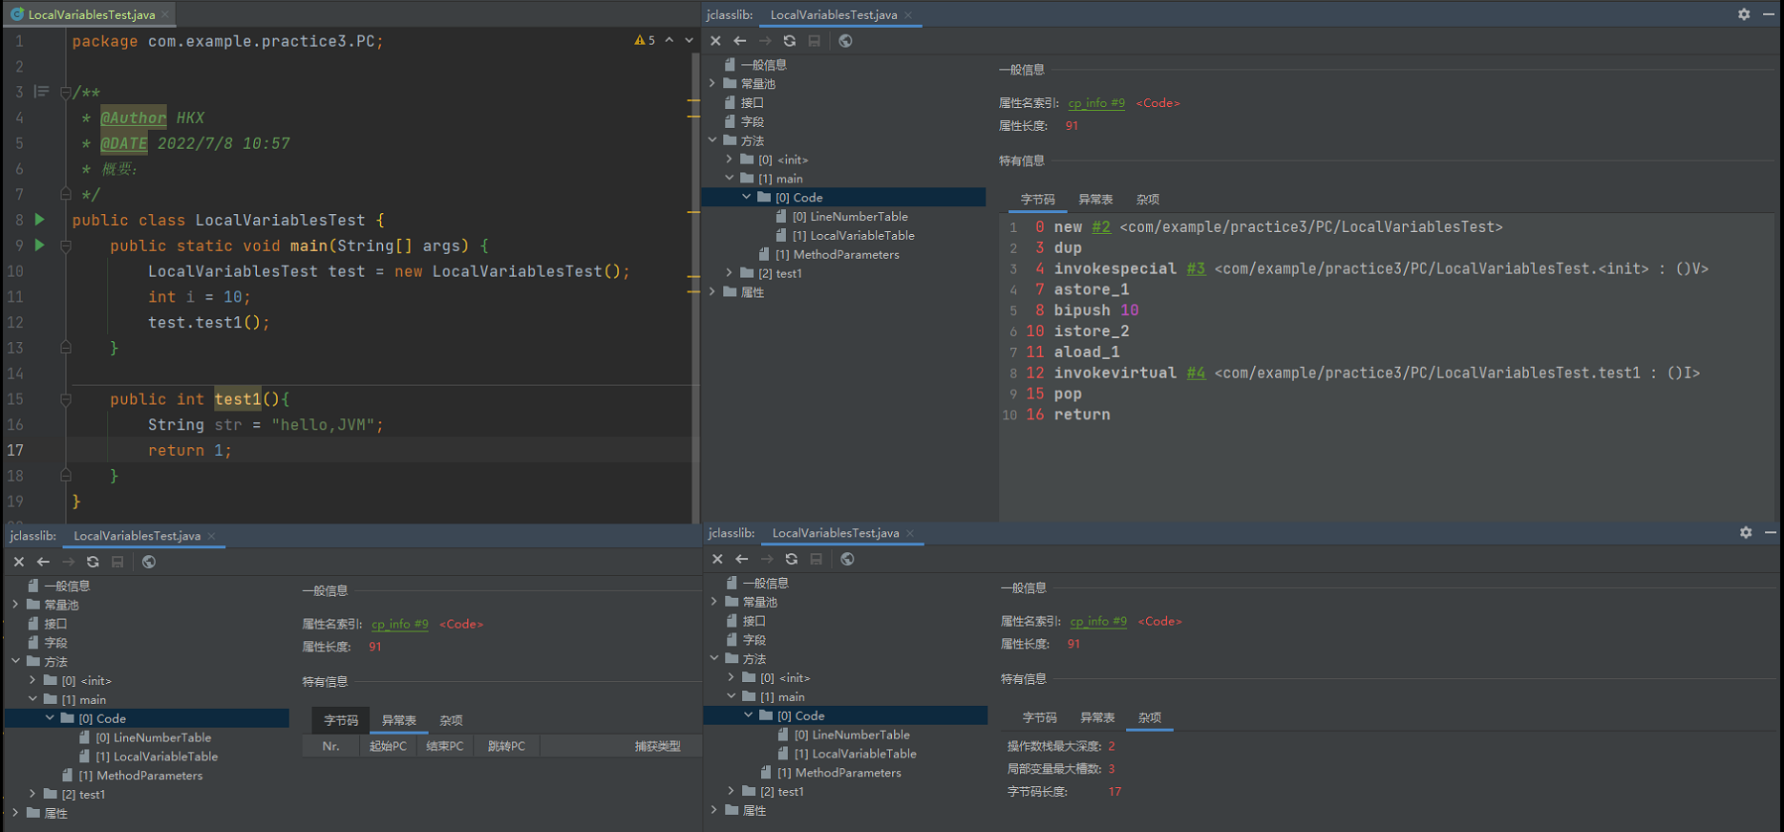
Task: Fold the main method using its gutter toggle
Action: (66, 246)
